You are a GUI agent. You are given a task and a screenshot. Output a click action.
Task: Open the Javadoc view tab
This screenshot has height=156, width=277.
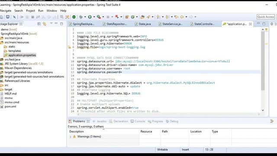[100, 121]
